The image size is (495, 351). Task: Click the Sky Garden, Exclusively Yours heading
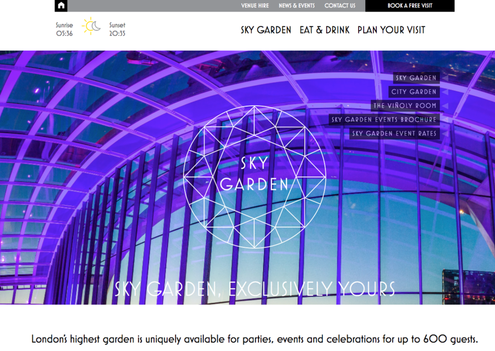[255, 288]
